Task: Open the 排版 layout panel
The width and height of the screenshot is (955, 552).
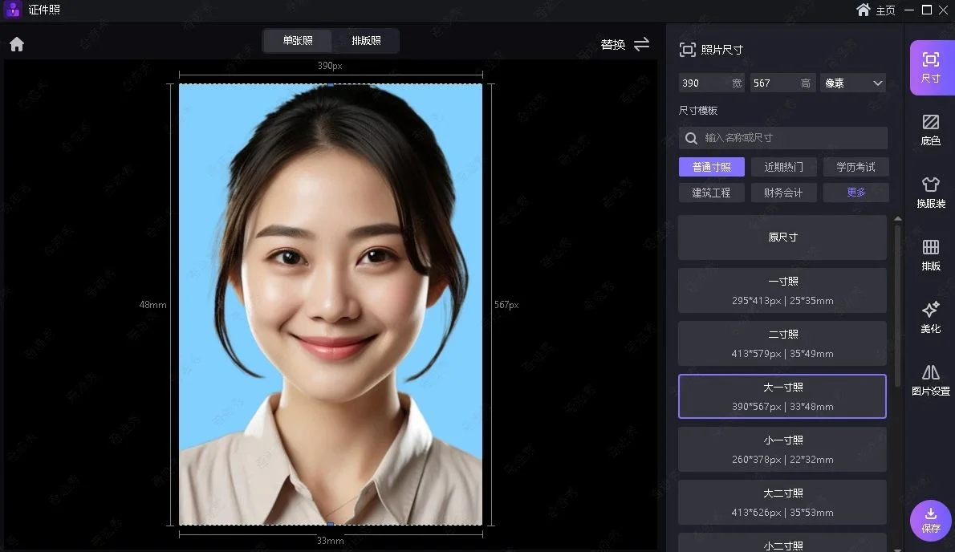Action: click(930, 254)
